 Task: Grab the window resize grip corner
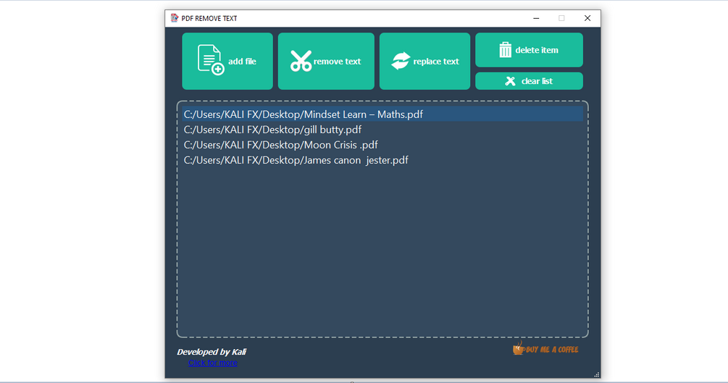pyautogui.click(x=597, y=374)
